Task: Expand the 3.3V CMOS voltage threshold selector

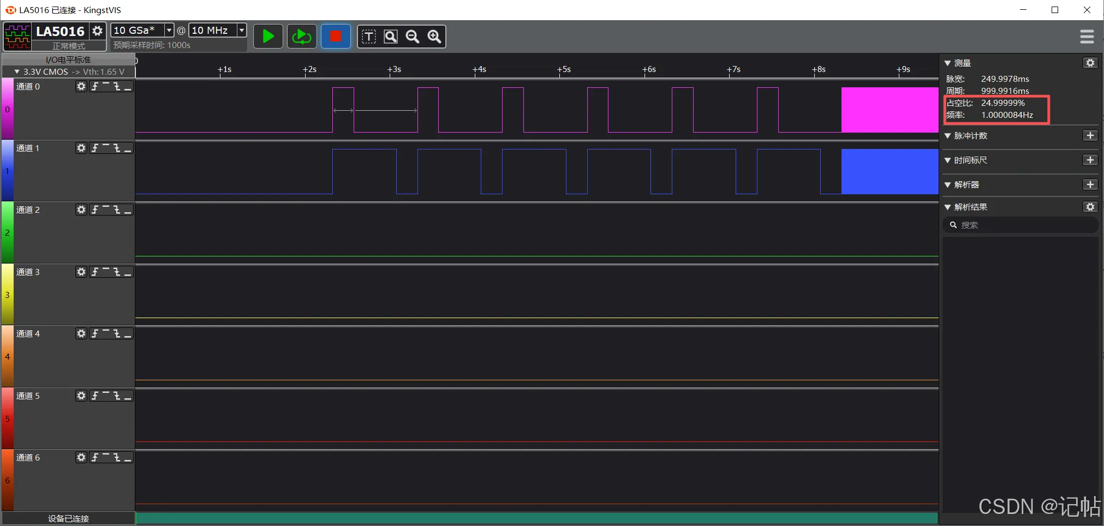Action: click(69, 71)
